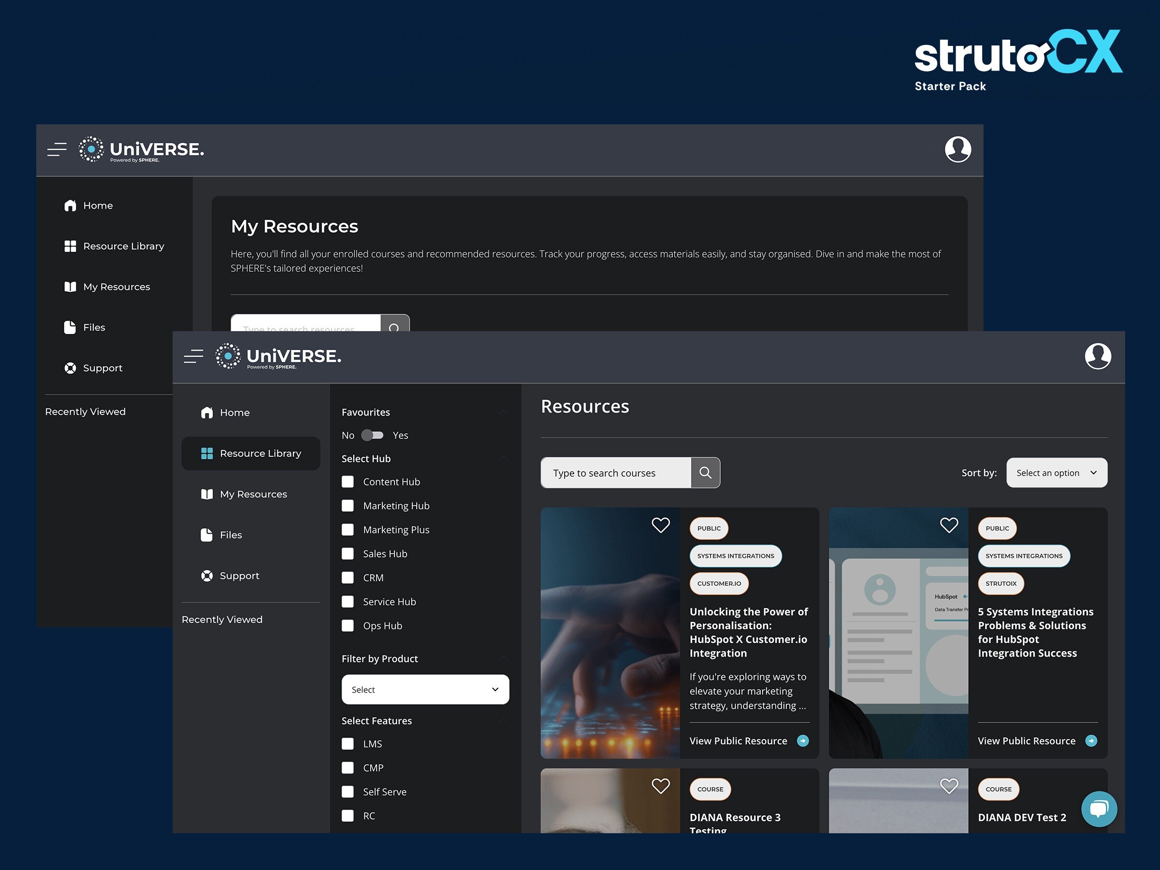Select the Resource Library grid icon

tap(206, 453)
